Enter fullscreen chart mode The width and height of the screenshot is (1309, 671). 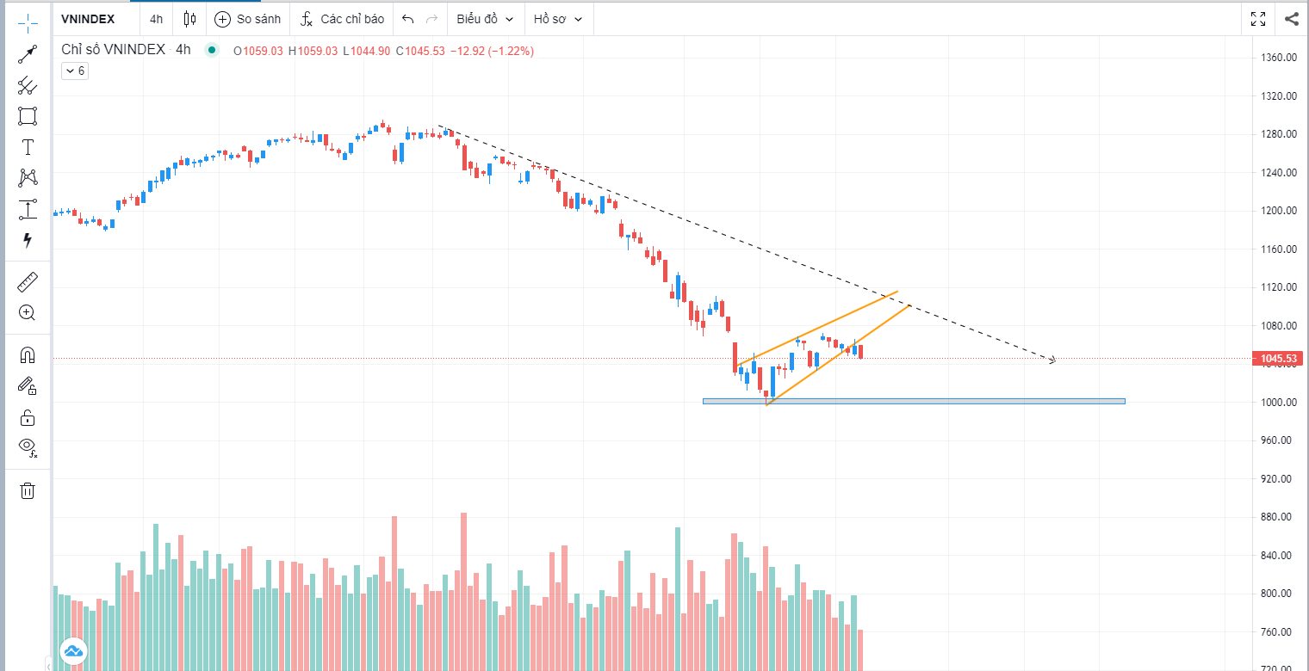tap(1258, 18)
